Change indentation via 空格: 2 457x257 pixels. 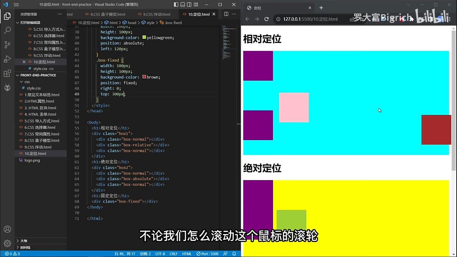[x=145, y=254]
